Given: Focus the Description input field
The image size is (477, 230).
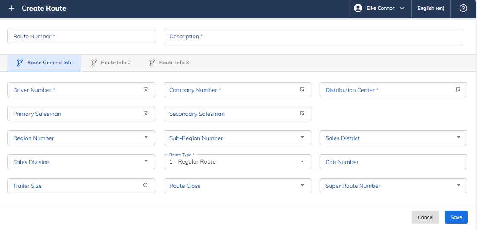Looking at the screenshot, I should [x=313, y=37].
